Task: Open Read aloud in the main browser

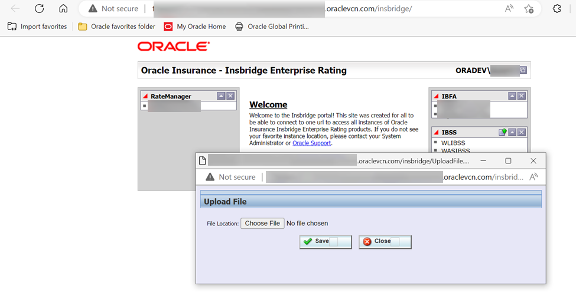Action: click(x=509, y=8)
